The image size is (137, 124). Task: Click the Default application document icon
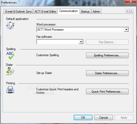pos(10,26)
